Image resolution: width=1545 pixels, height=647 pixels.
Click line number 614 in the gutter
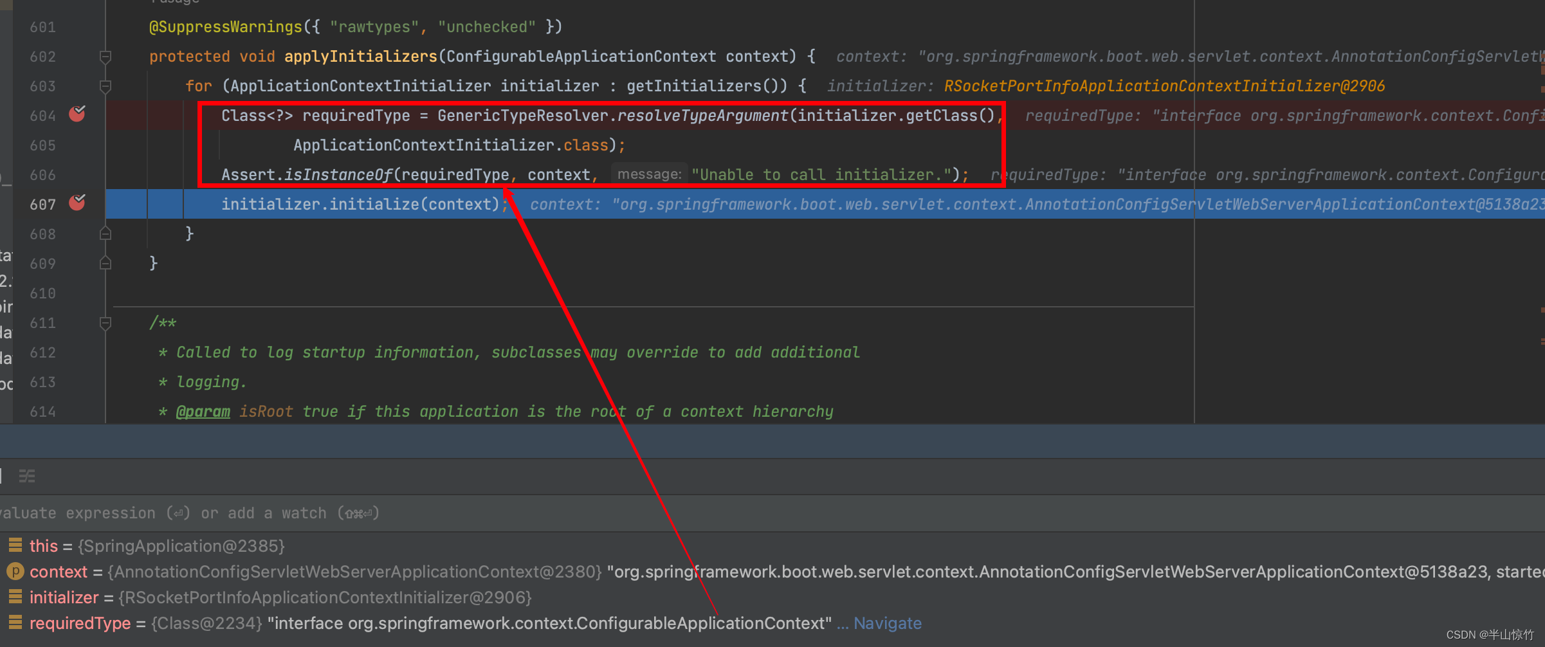click(x=42, y=412)
